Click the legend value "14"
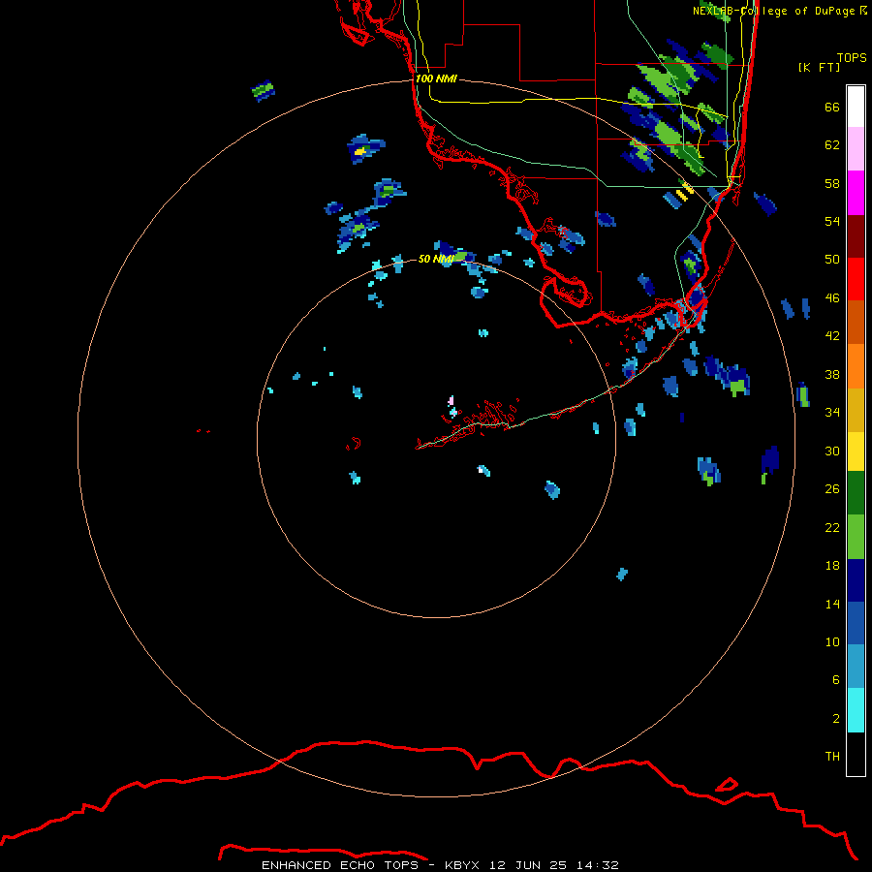872x872 pixels. click(832, 604)
